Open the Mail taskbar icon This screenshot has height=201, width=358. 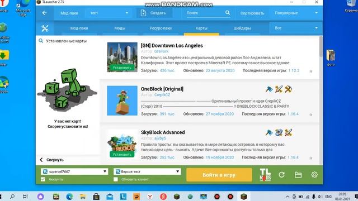coord(110,197)
